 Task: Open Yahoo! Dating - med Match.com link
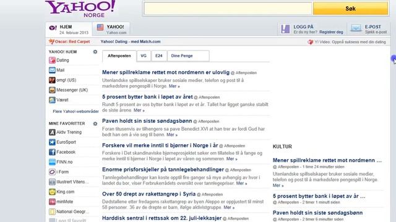pyautogui.click(x=131, y=41)
